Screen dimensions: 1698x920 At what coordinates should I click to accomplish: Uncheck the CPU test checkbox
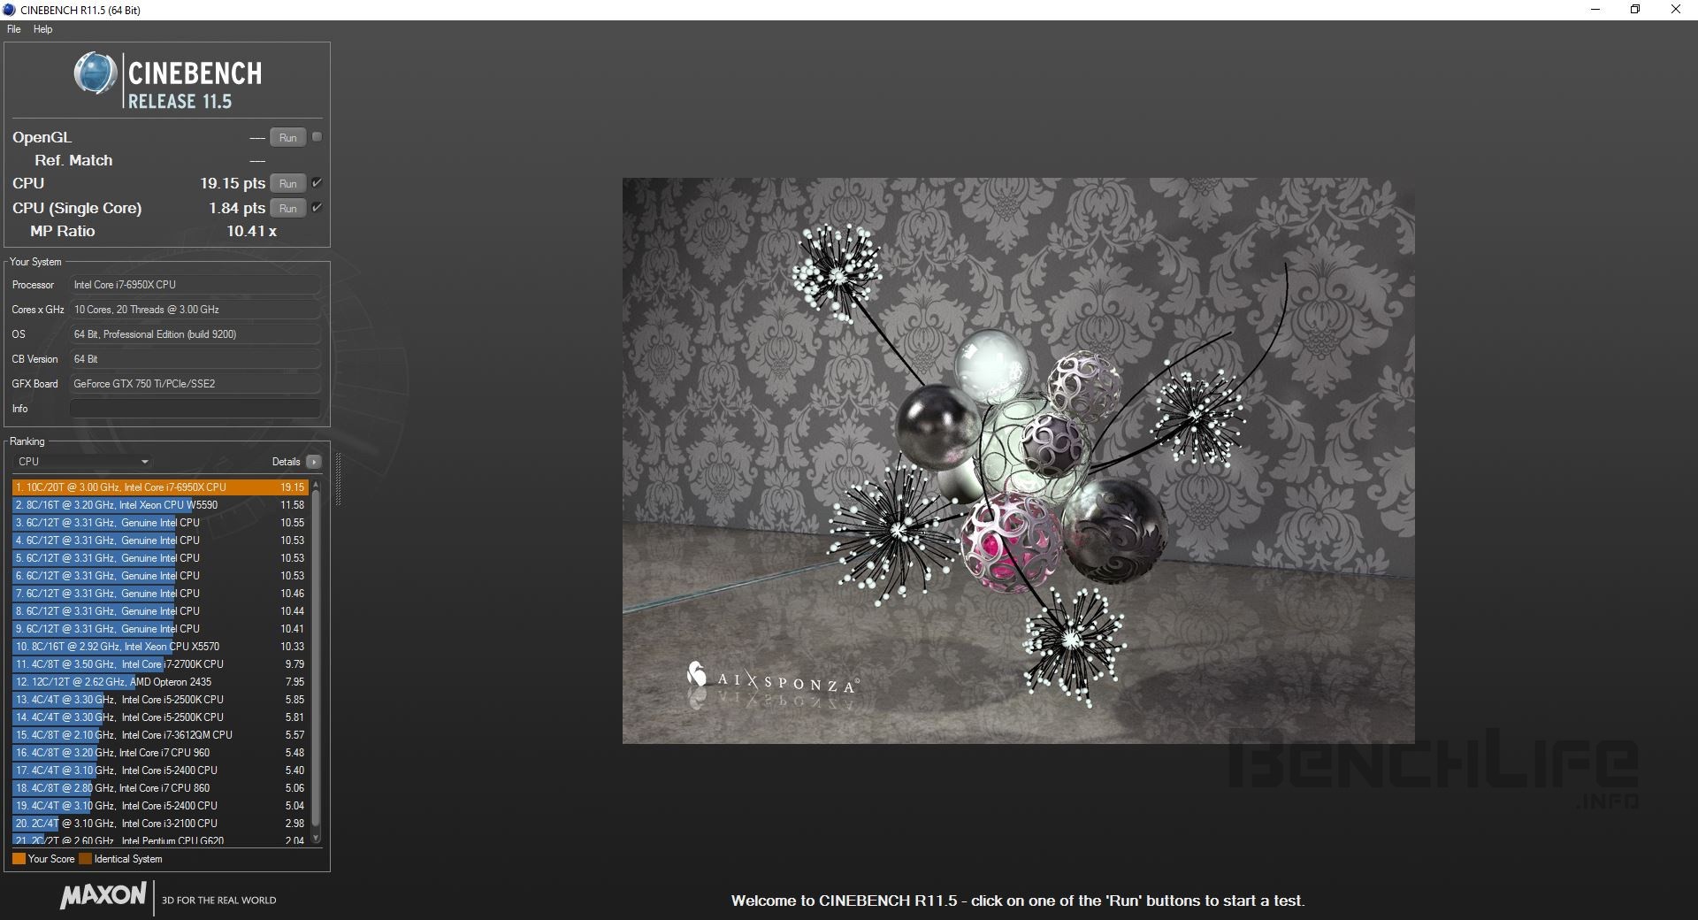317,183
